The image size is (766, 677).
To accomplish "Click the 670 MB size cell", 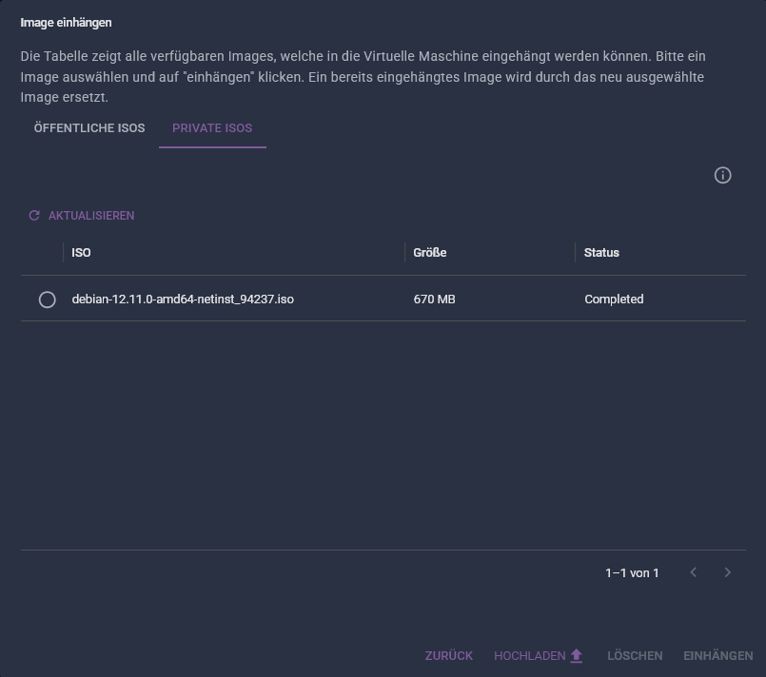I will [434, 300].
